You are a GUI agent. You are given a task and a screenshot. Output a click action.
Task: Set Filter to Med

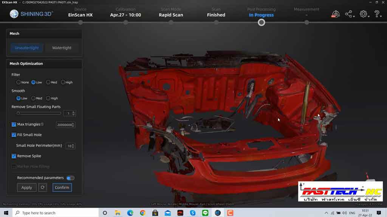point(48,82)
